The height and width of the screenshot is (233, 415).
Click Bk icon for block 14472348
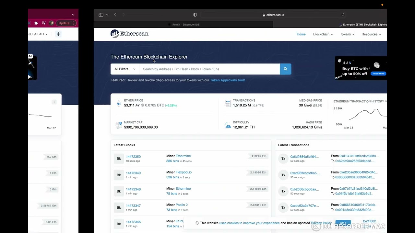tap(119, 191)
